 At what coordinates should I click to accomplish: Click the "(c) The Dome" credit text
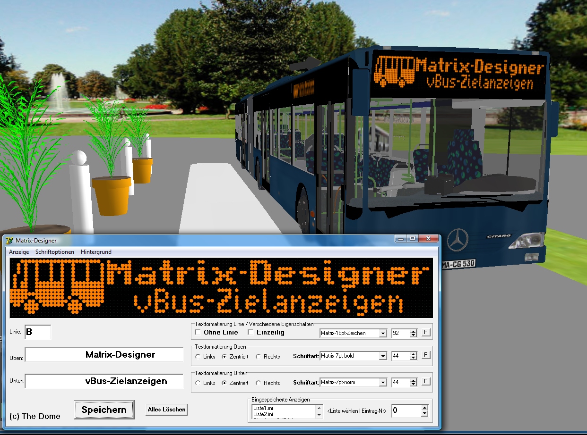click(35, 416)
